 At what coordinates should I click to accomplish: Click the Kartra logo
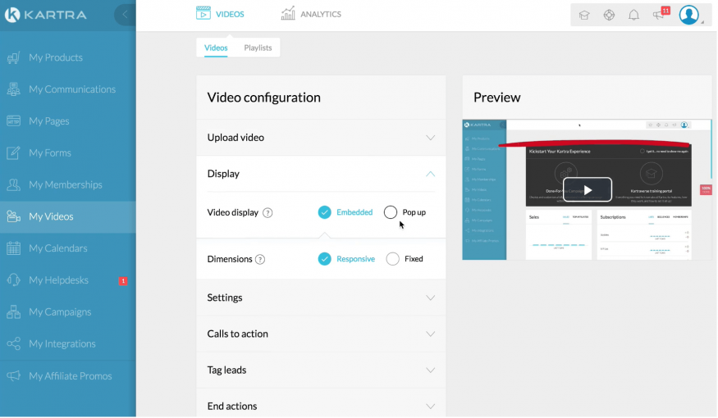[x=45, y=15]
